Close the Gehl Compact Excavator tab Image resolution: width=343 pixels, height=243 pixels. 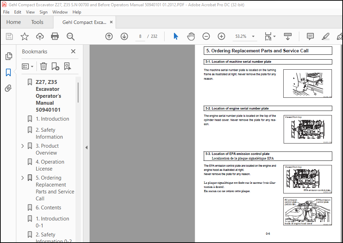point(111,22)
